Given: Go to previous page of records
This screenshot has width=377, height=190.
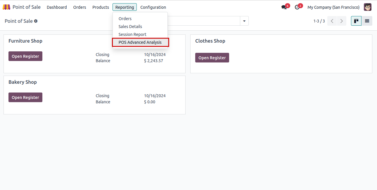Looking at the screenshot, I should coord(332,21).
